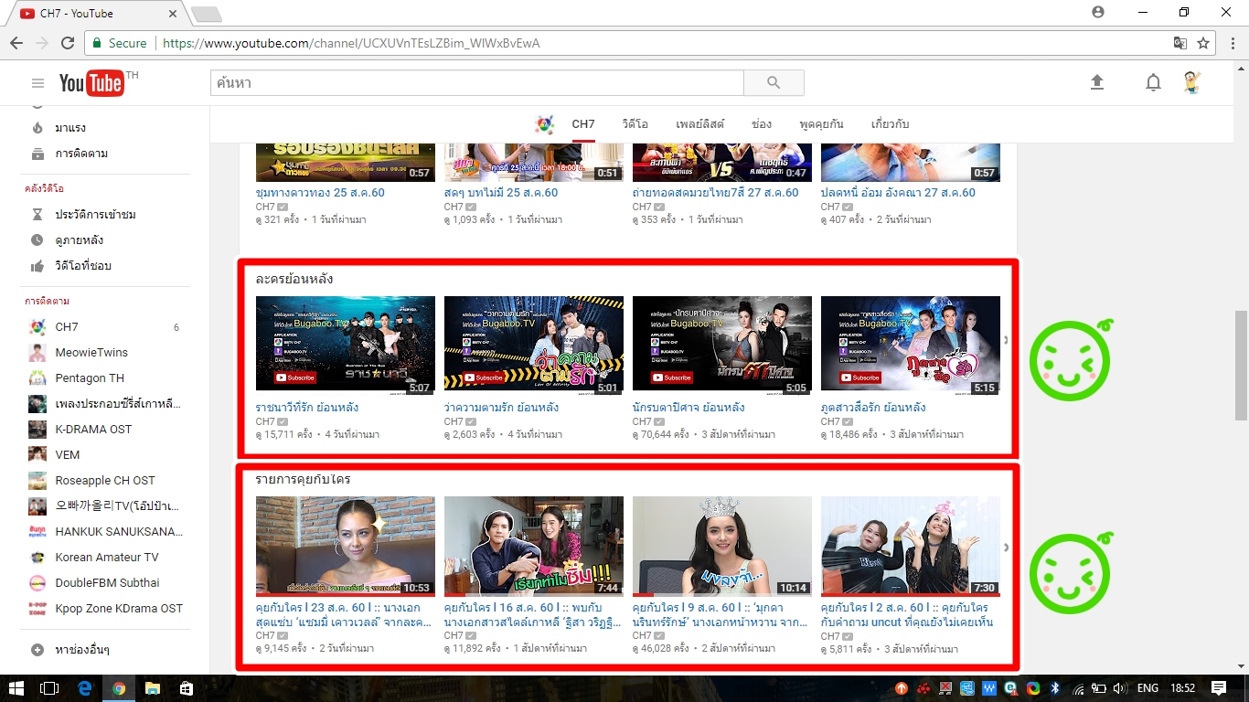The width and height of the screenshot is (1249, 702).
Task: Open ประวัติการเข้าชม in the sidebar
Action: click(95, 215)
